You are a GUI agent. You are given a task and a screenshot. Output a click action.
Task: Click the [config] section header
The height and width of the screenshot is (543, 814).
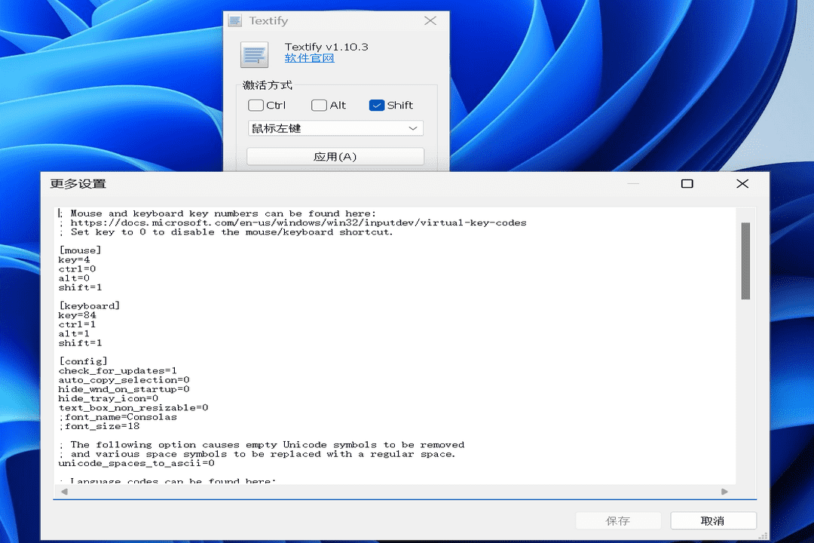83,362
